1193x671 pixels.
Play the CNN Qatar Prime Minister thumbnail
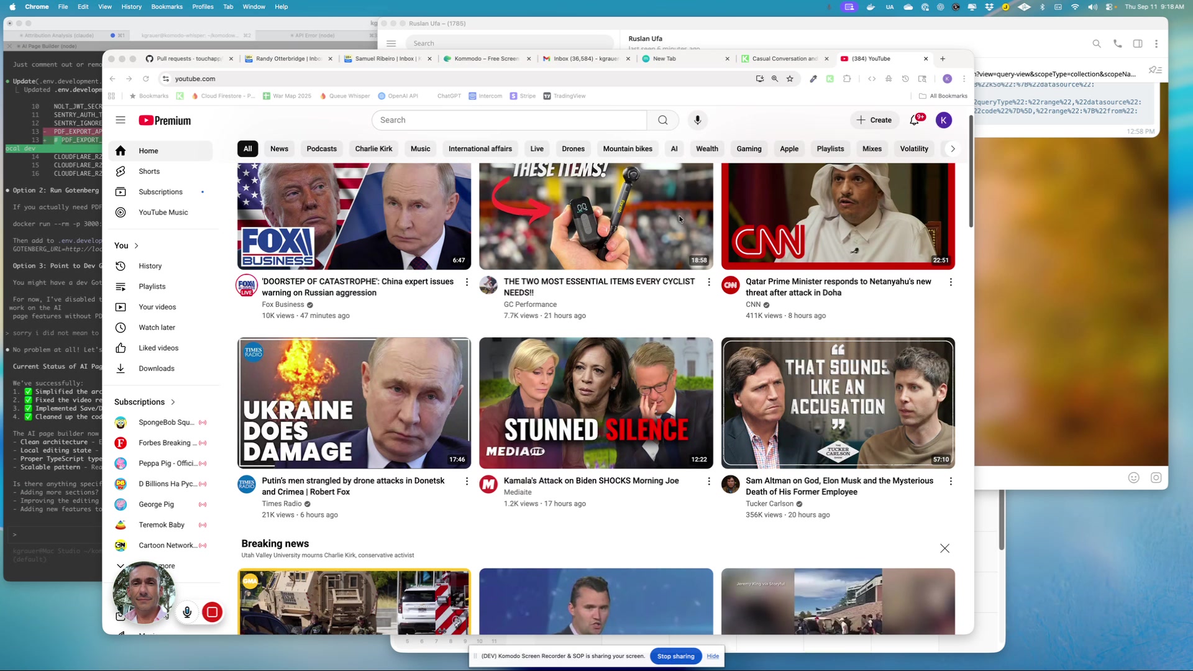pyautogui.click(x=838, y=216)
